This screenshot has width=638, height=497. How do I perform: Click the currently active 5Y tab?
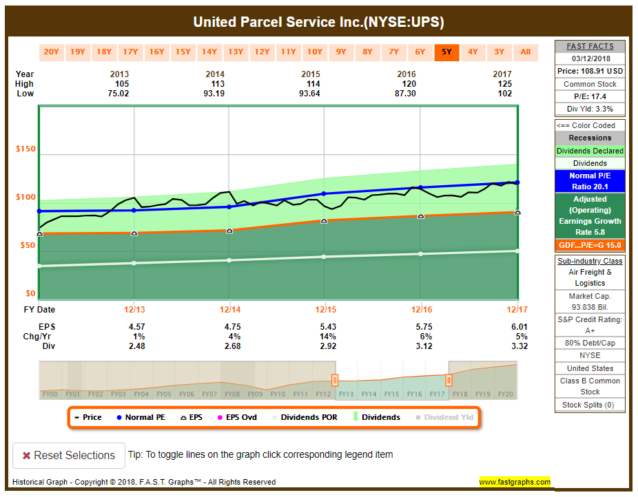click(x=446, y=52)
